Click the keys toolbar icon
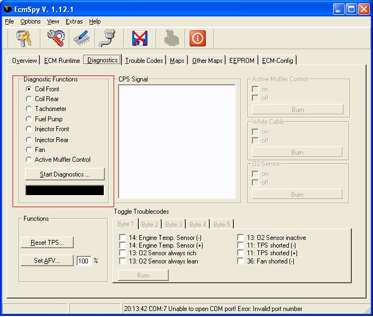The width and height of the screenshot is (373, 317). (x=23, y=38)
